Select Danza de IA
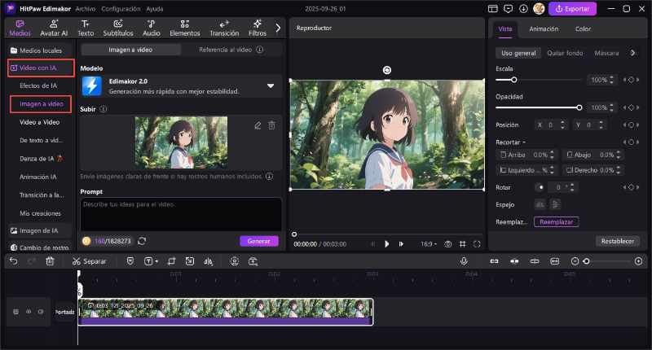Viewport: 652px width, 350px height. 41,159
